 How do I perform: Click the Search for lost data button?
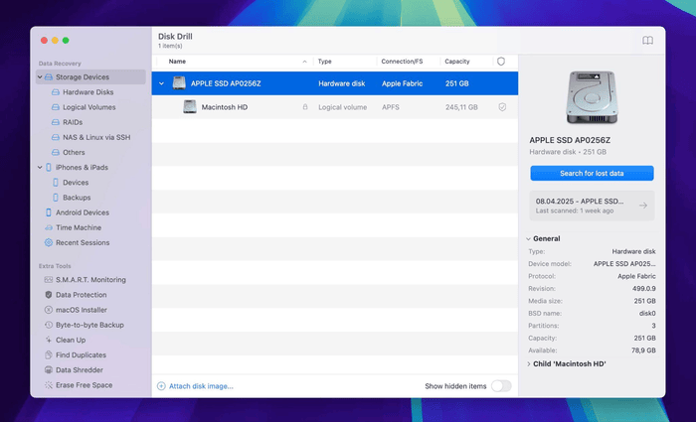coord(592,174)
